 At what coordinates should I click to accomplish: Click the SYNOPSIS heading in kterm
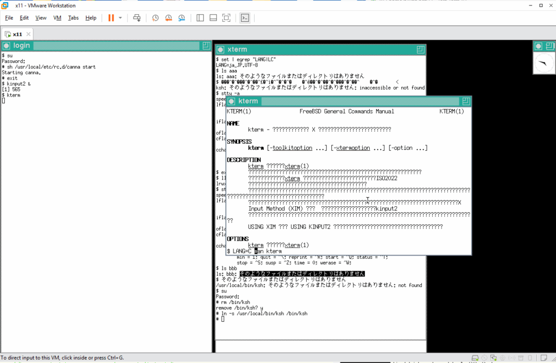coord(239,142)
